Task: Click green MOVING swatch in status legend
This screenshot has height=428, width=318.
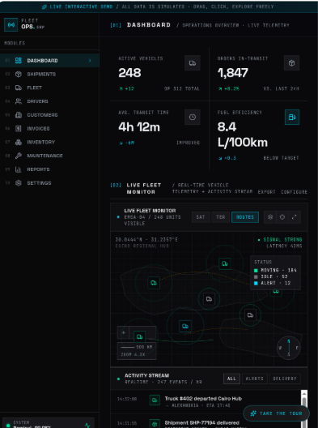Action: click(256, 271)
